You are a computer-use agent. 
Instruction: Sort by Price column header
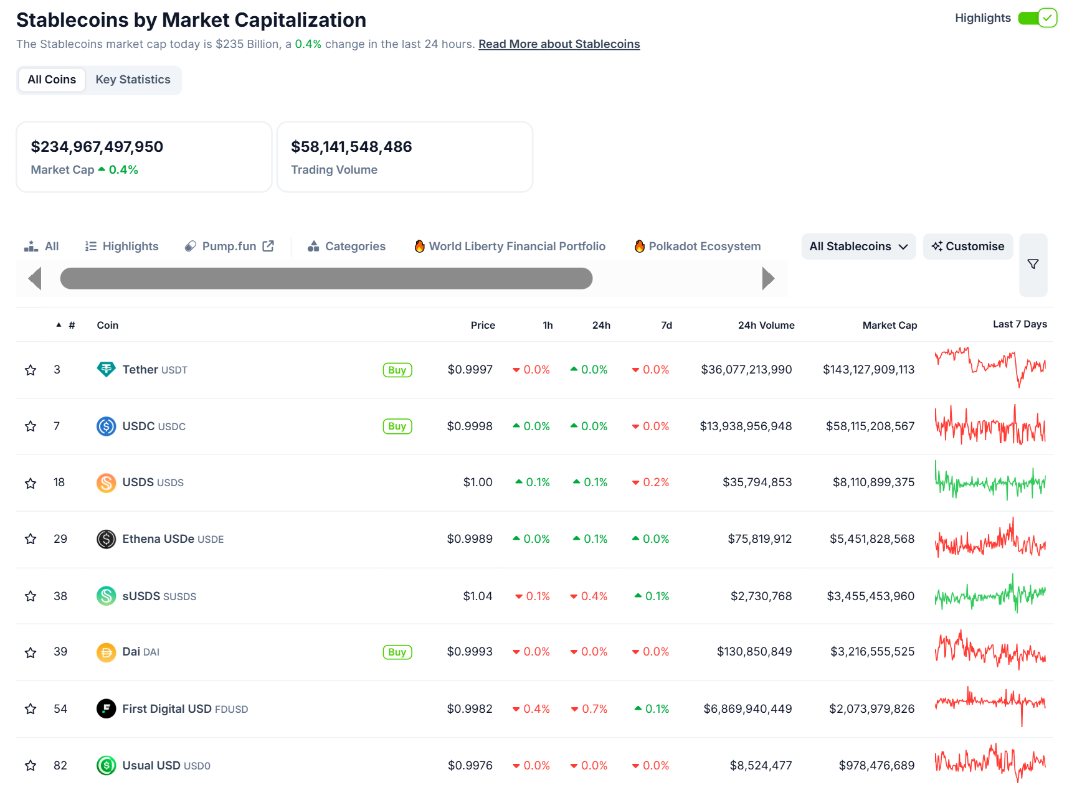click(x=483, y=325)
